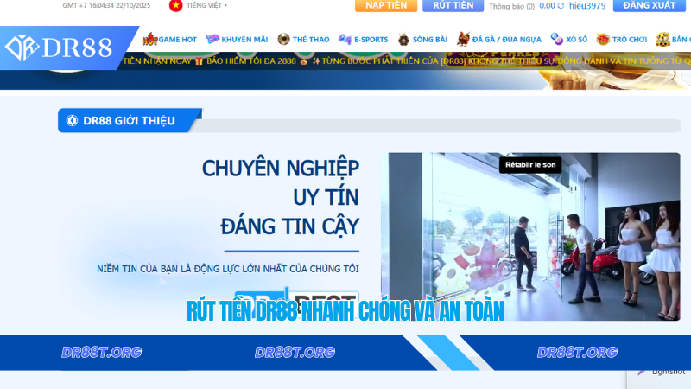This screenshot has height=389, width=691.
Task: Open the Tiếng Việt language dropdown
Action: [x=206, y=6]
